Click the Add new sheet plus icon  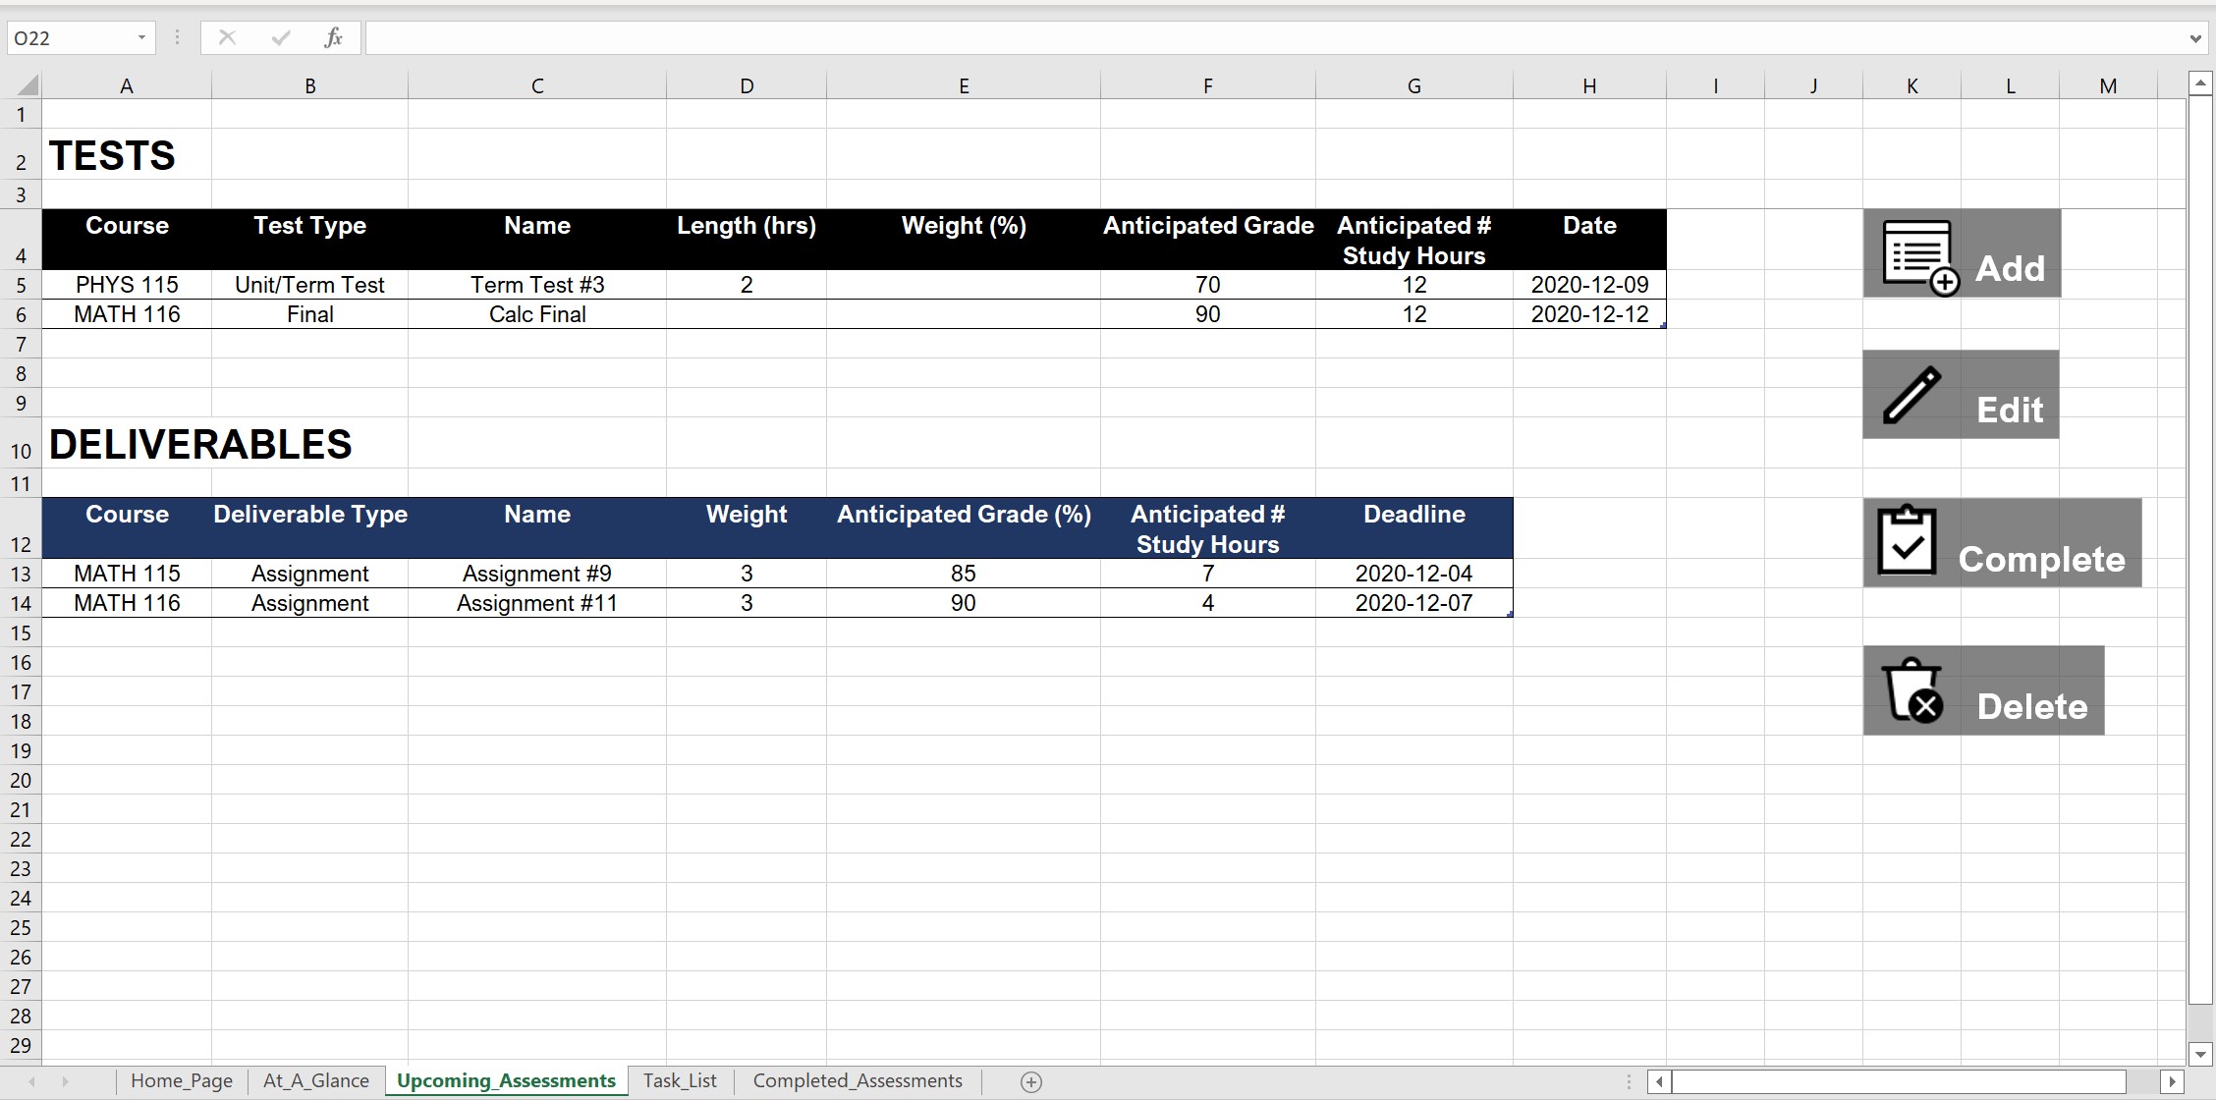(1030, 1081)
